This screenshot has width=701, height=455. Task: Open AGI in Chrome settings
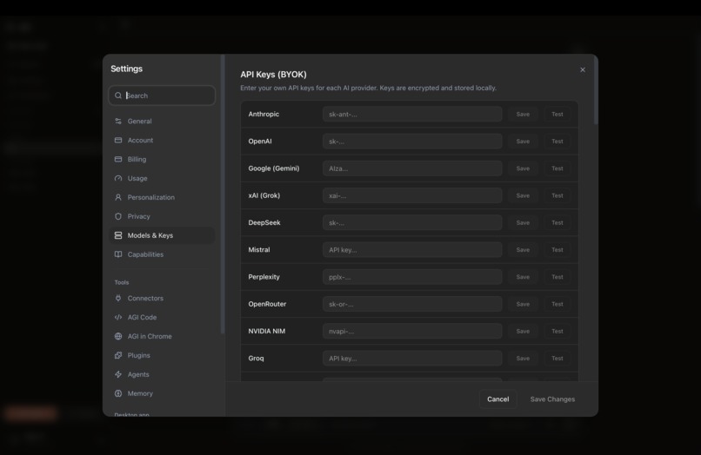click(162, 336)
